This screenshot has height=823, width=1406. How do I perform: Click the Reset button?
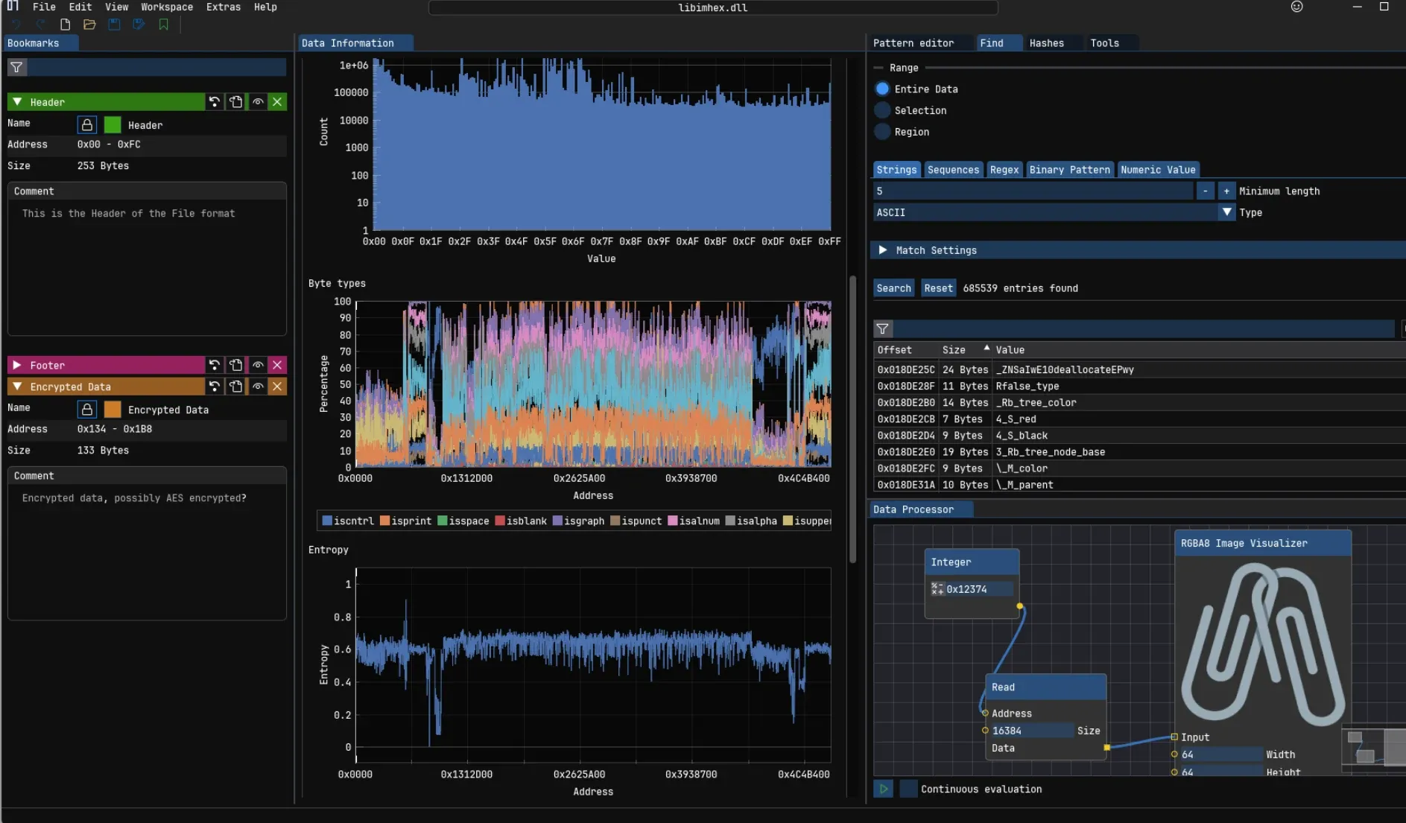coord(938,288)
